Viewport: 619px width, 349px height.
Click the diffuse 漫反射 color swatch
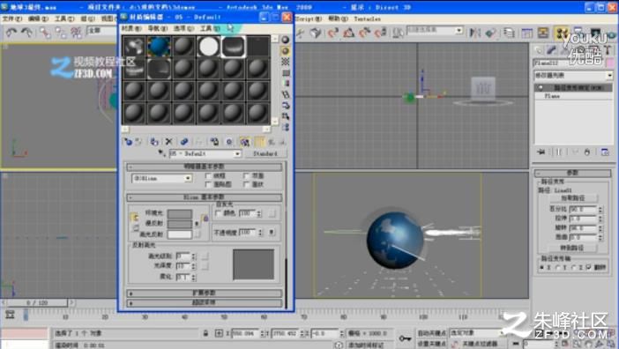(x=180, y=224)
